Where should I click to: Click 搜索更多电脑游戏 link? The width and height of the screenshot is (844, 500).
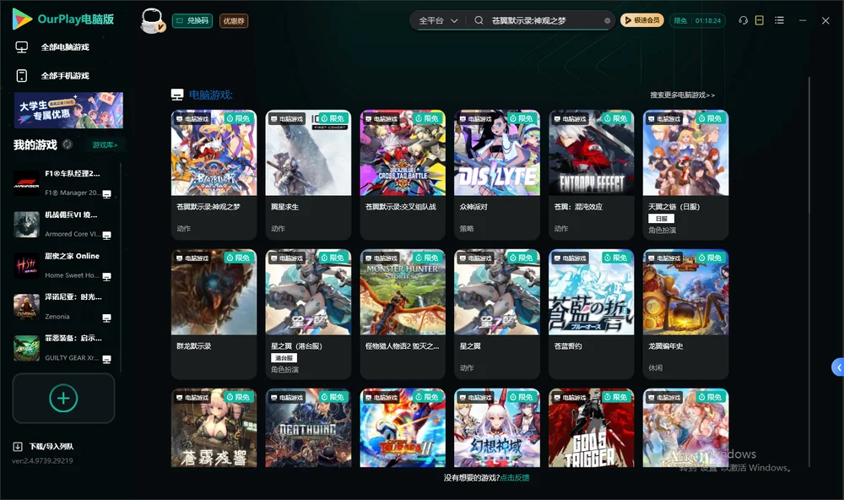[683, 95]
